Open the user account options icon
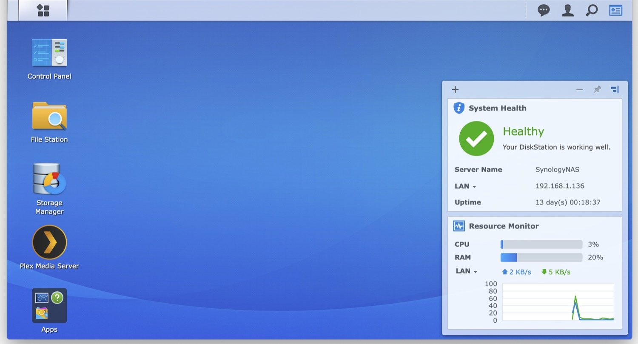The width and height of the screenshot is (638, 344). (x=567, y=11)
